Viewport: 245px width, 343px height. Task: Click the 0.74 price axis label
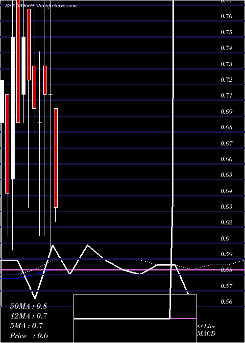(x=226, y=48)
